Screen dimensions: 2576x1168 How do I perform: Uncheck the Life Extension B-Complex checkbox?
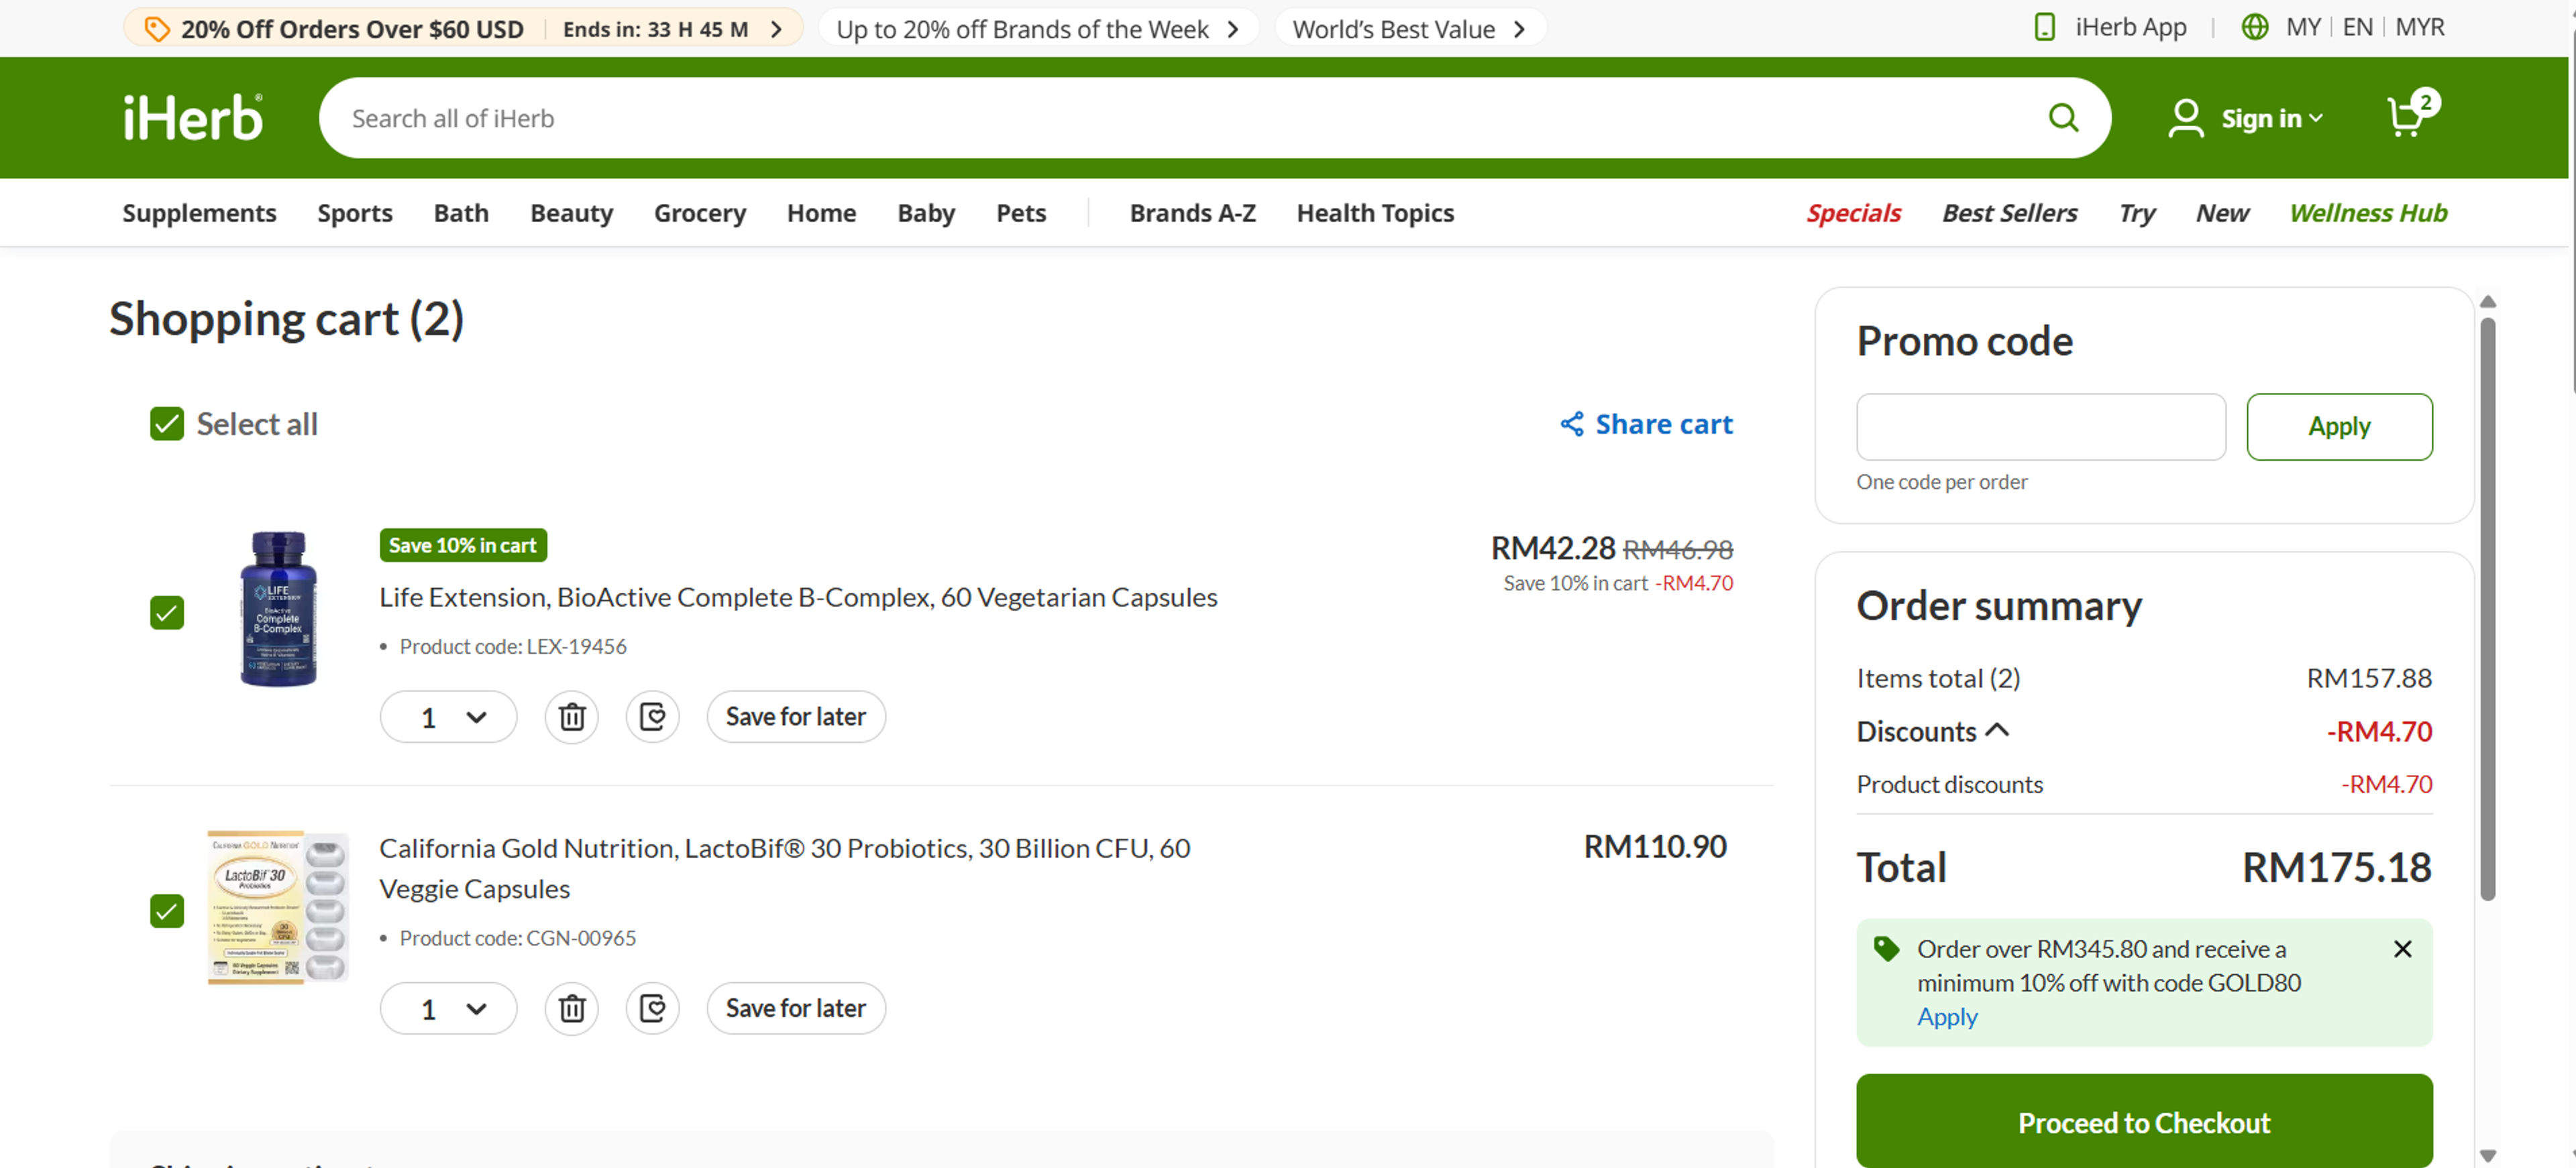(167, 612)
